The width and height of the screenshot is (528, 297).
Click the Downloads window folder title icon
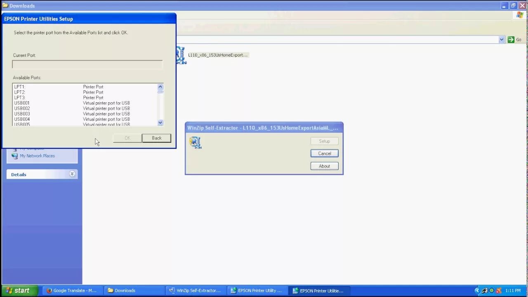[x=5, y=5]
